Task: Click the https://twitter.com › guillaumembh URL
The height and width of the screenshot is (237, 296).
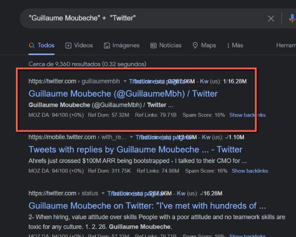Action: [74, 81]
